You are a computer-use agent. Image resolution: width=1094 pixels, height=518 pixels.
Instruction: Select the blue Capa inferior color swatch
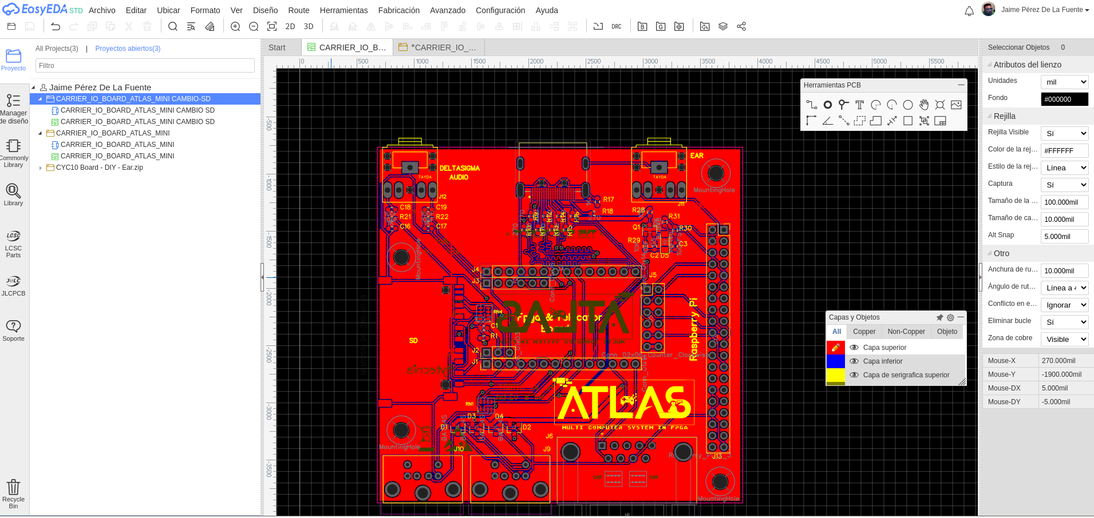pyautogui.click(x=836, y=361)
